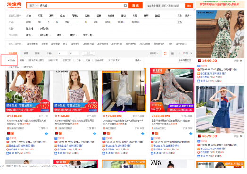Click the price distribution histogram slider

88,53
